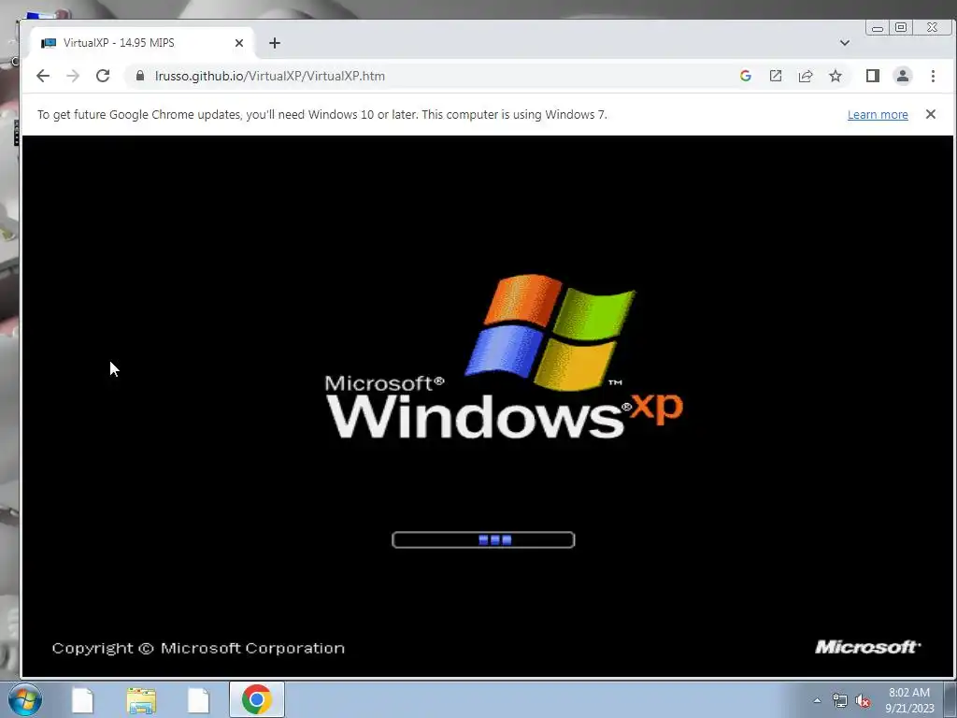Click the muted volume tray icon

tap(863, 701)
